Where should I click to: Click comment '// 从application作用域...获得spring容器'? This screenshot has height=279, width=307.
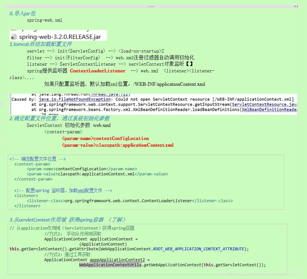pos(72,228)
